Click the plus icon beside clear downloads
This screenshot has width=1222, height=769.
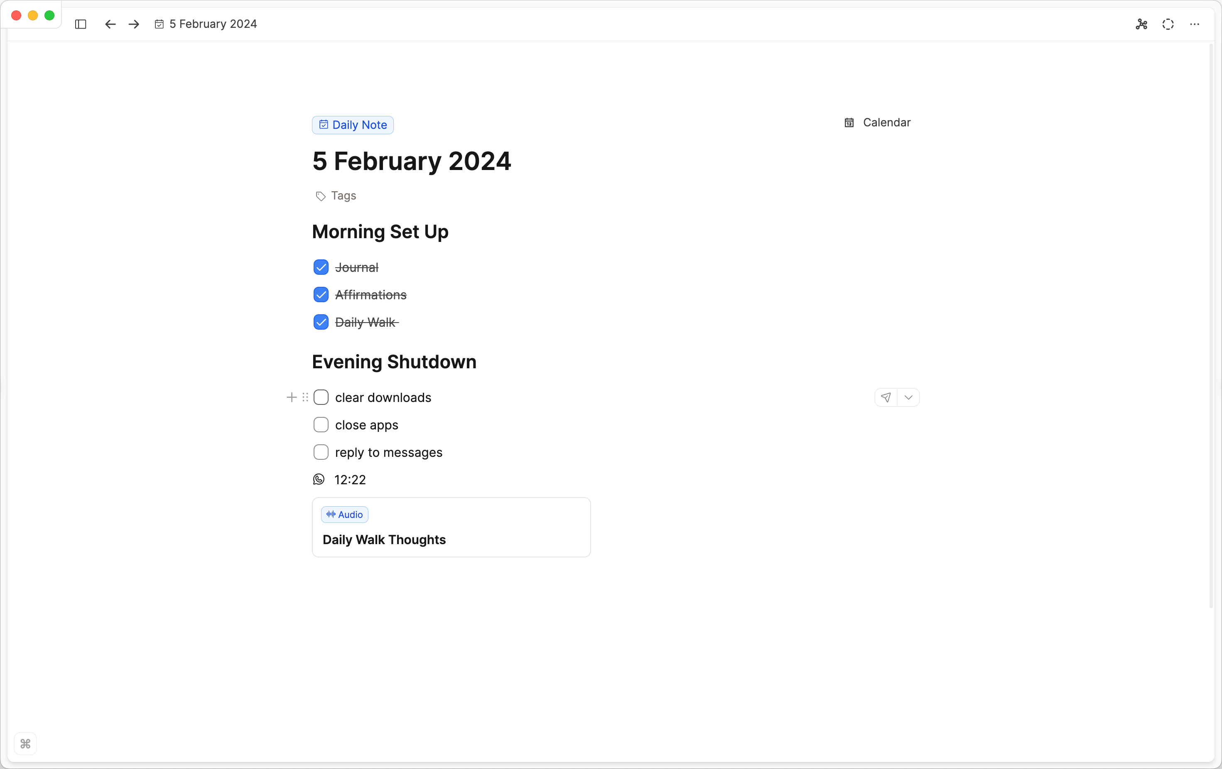[292, 397]
